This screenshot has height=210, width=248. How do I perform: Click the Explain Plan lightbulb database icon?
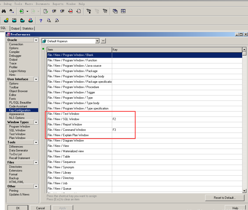(x=6, y=20)
